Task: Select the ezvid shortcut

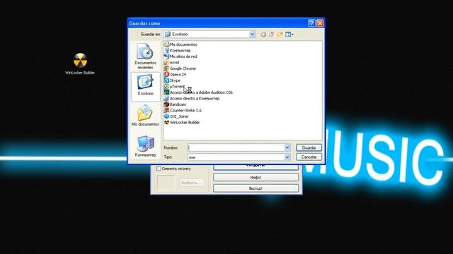Action: click(171, 62)
